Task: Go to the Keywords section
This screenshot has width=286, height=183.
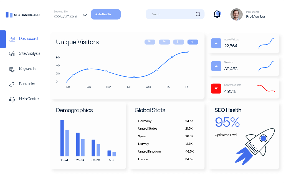Action: tap(27, 69)
